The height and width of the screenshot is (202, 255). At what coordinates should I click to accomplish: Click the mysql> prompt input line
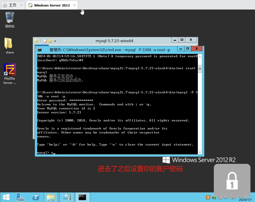(x=117, y=152)
